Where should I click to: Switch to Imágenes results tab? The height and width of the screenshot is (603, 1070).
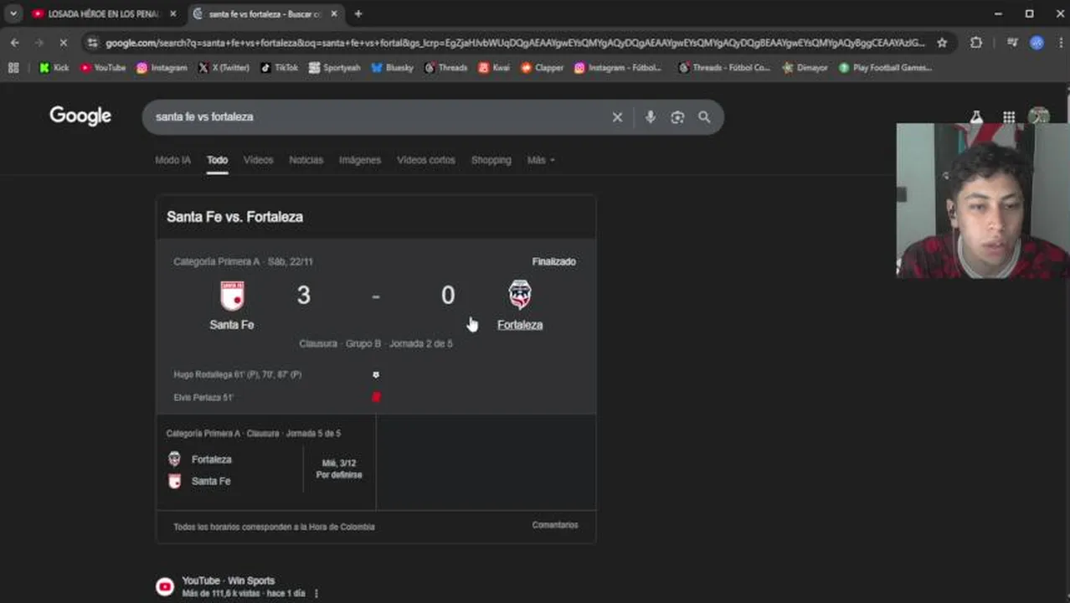[360, 160]
